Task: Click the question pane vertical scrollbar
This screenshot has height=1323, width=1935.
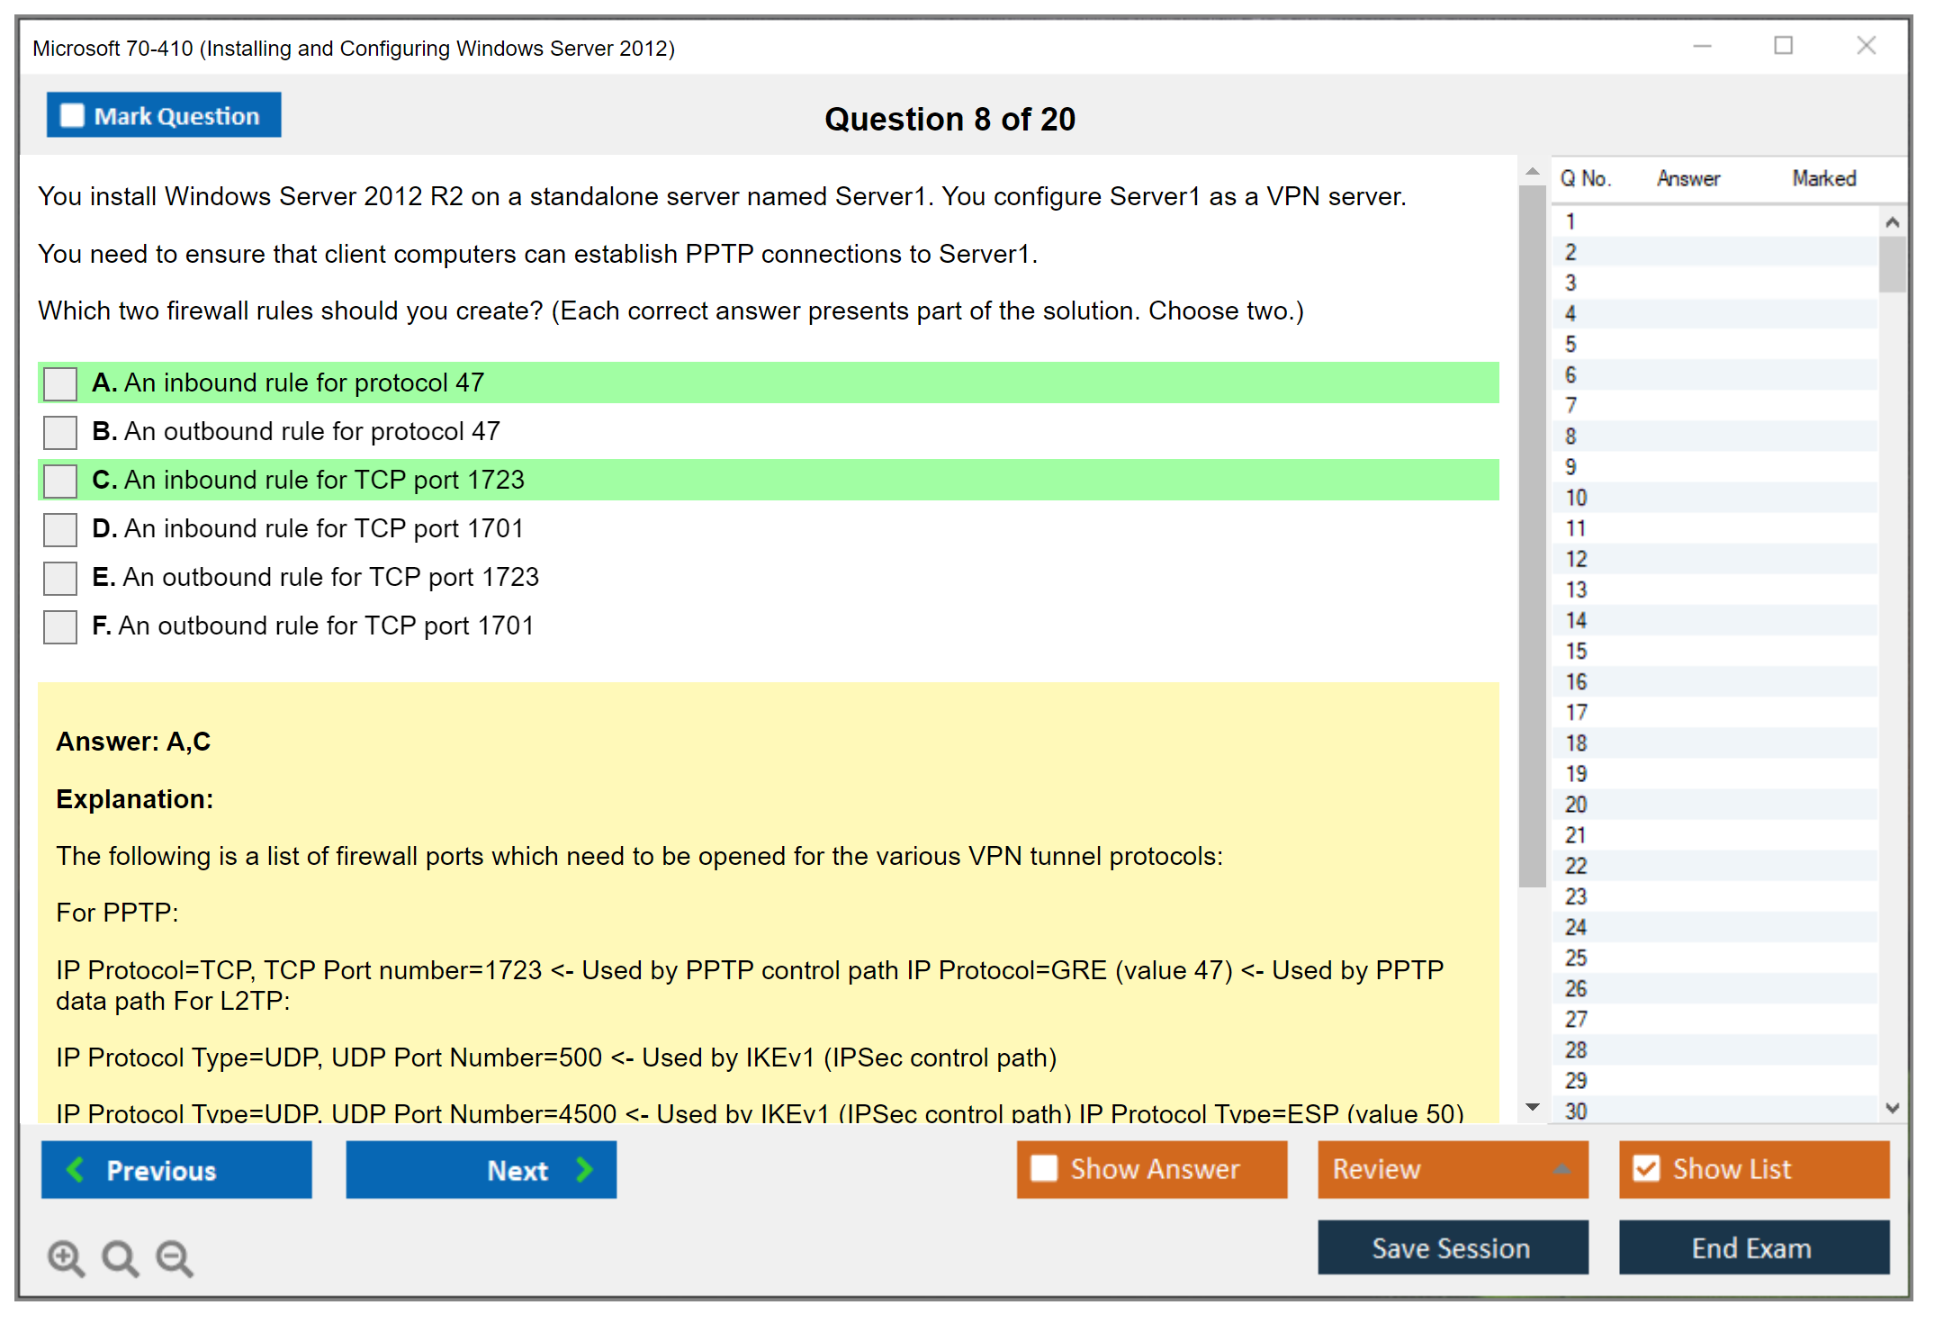Action: pos(1532,540)
